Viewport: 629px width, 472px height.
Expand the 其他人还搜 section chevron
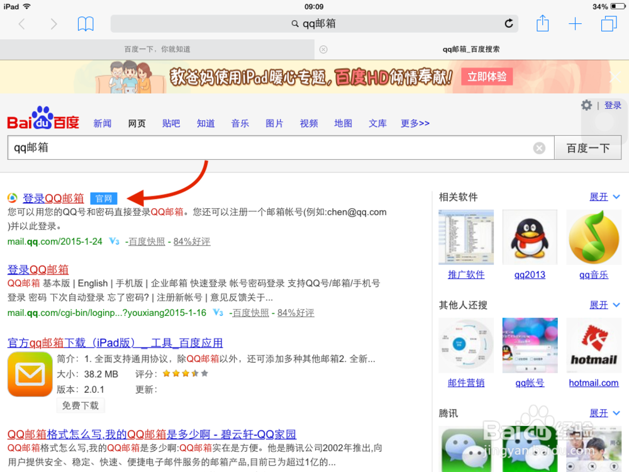(616, 305)
